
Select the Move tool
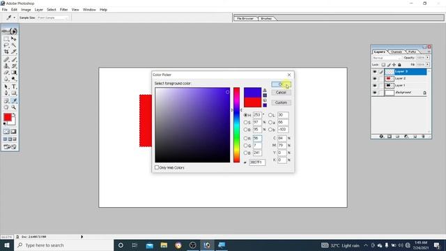pyautogui.click(x=14, y=39)
